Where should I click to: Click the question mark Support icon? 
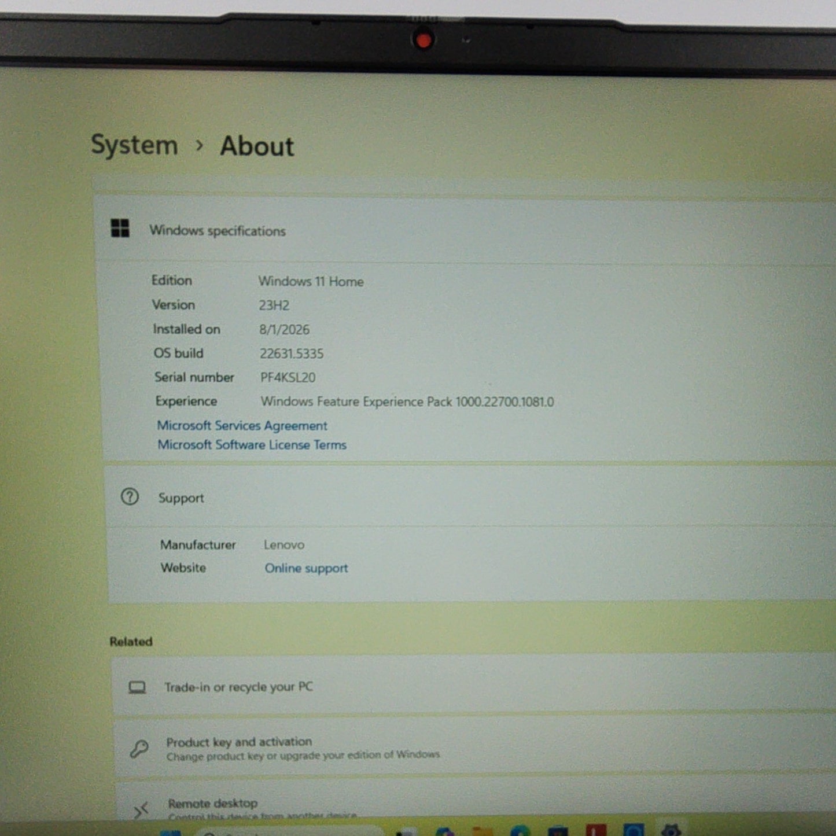tap(130, 496)
